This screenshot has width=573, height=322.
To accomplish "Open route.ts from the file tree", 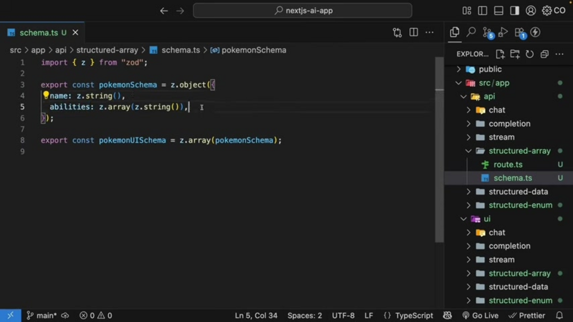I will (508, 164).
